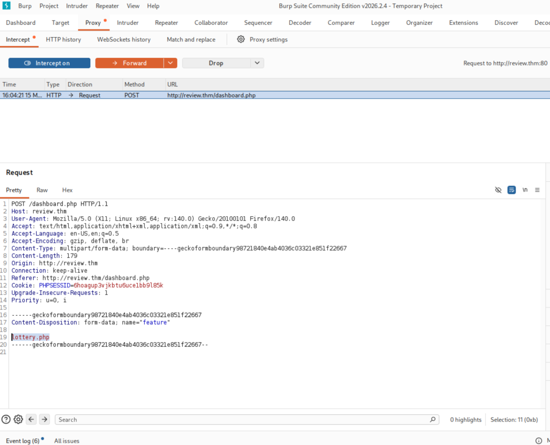Open the Extensions tab
This screenshot has height=445, width=550.
(x=464, y=23)
